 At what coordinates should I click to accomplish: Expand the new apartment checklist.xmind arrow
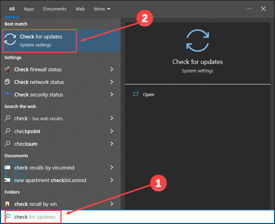pos(112,180)
